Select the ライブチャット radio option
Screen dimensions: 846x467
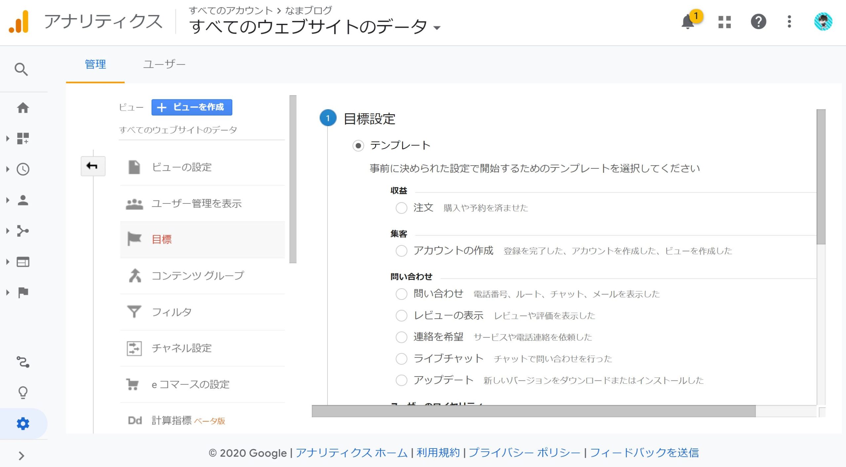(x=402, y=358)
